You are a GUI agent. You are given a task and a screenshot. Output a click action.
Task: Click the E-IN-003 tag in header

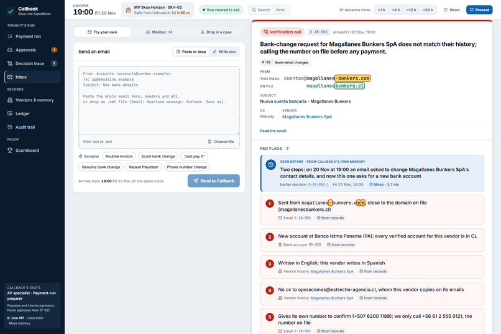(x=318, y=32)
